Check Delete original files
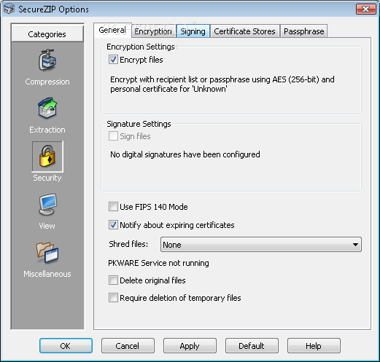 [113, 280]
